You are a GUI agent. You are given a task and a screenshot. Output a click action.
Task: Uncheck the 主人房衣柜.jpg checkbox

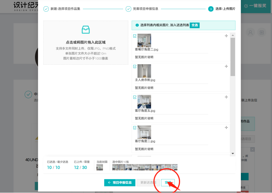pos(135,67)
